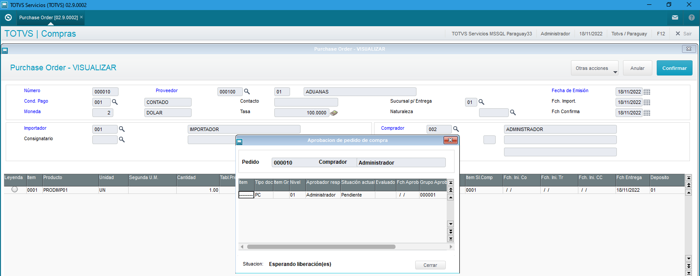
Task: Click the Número field 000010
Action: (x=105, y=92)
